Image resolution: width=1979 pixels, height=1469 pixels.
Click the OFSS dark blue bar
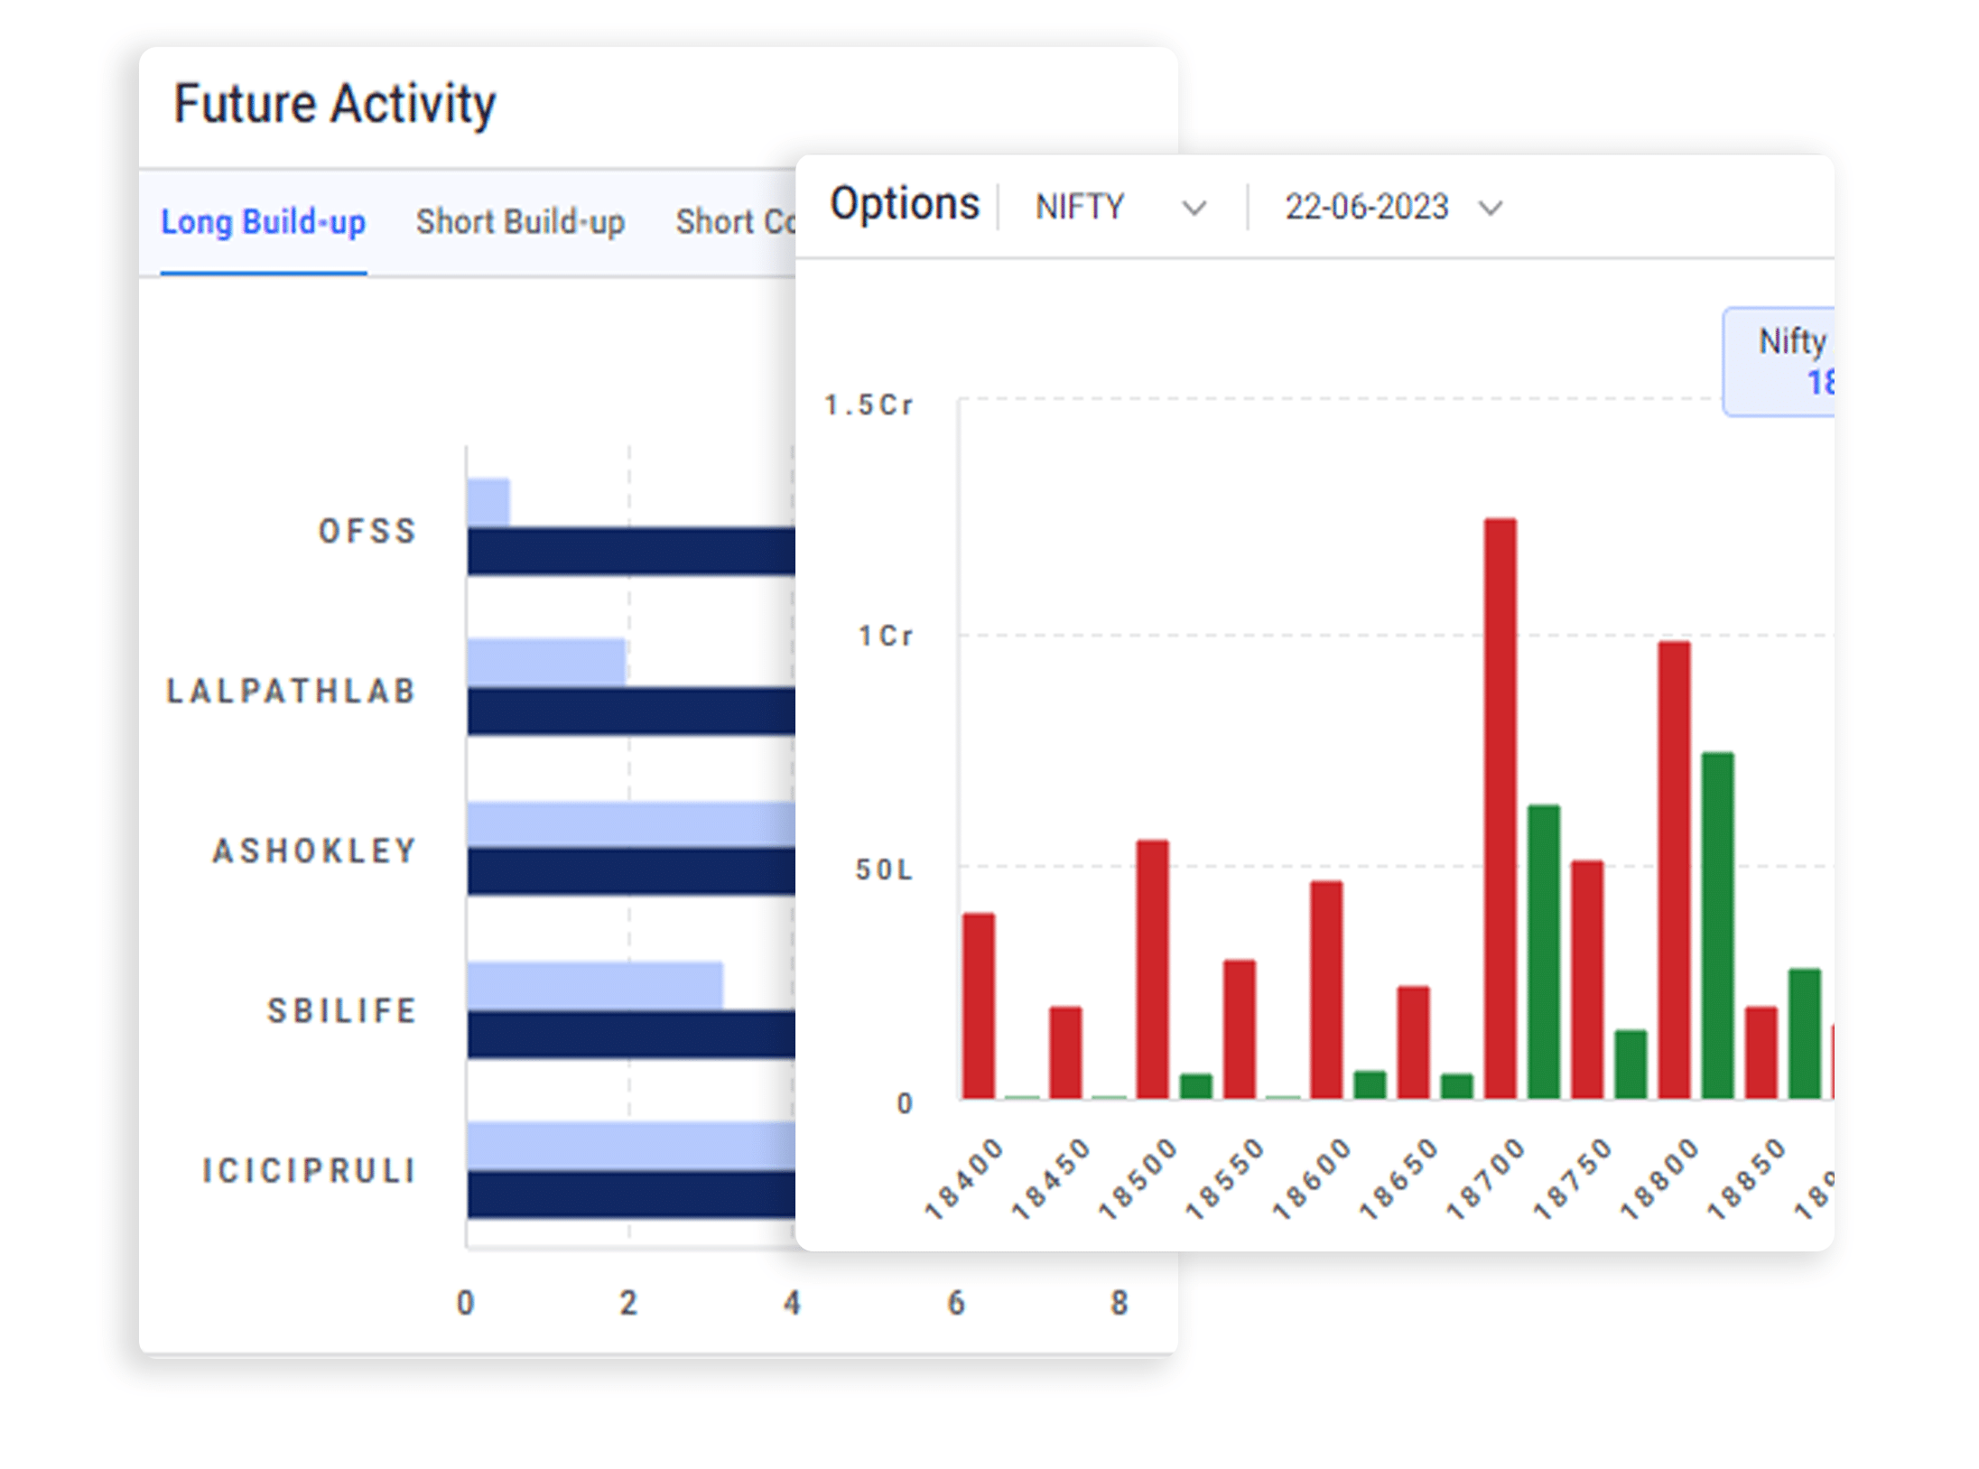point(631,551)
